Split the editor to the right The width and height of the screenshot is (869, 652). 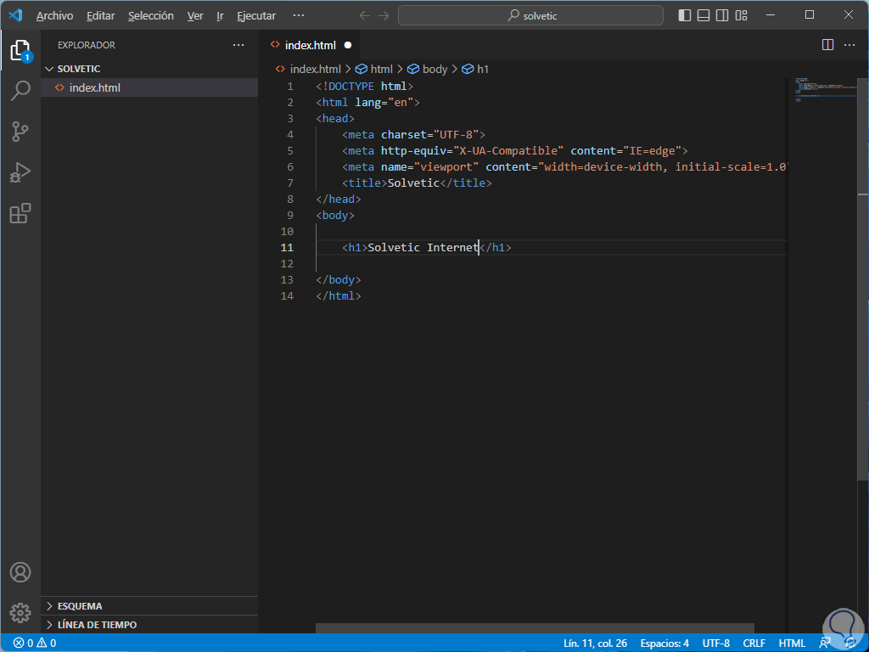827,45
